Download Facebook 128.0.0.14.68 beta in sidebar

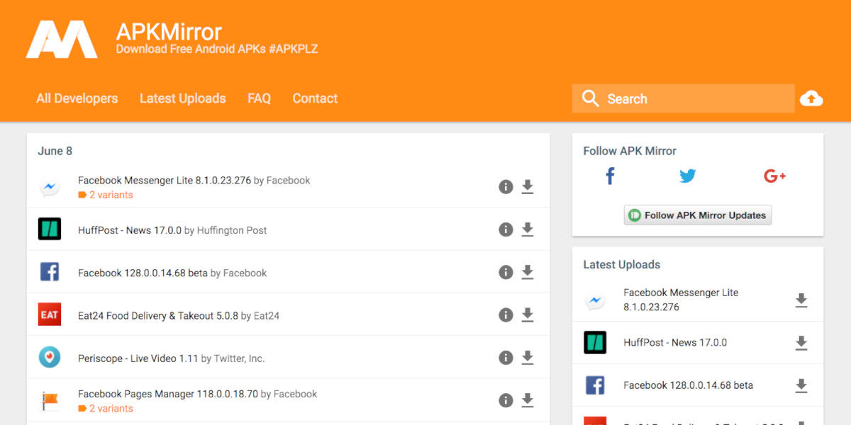coord(801,386)
